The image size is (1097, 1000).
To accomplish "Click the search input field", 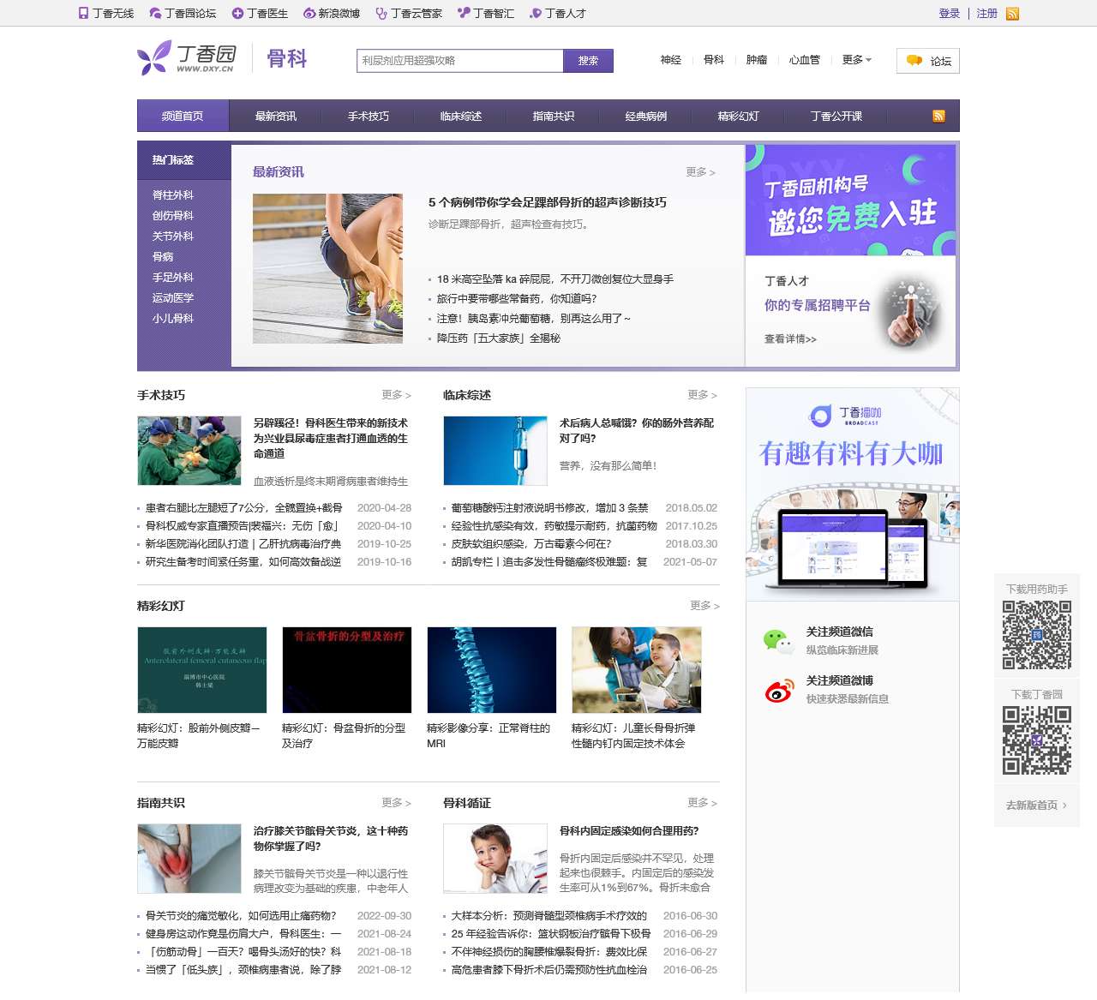I will (460, 61).
